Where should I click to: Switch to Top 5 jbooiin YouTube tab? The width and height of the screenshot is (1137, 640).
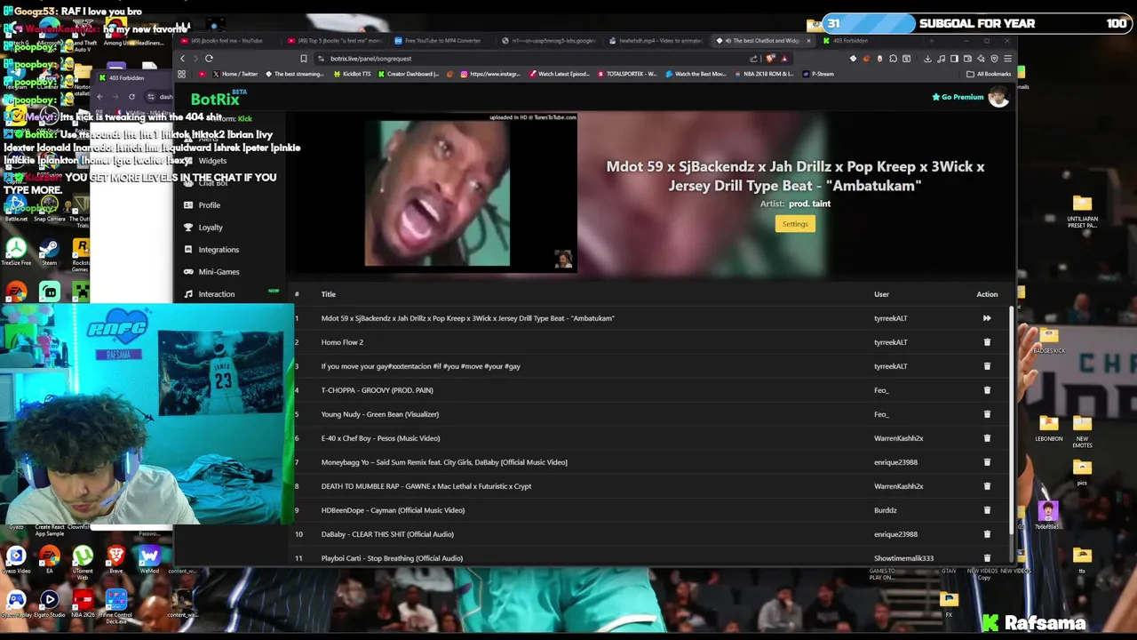[334, 41]
